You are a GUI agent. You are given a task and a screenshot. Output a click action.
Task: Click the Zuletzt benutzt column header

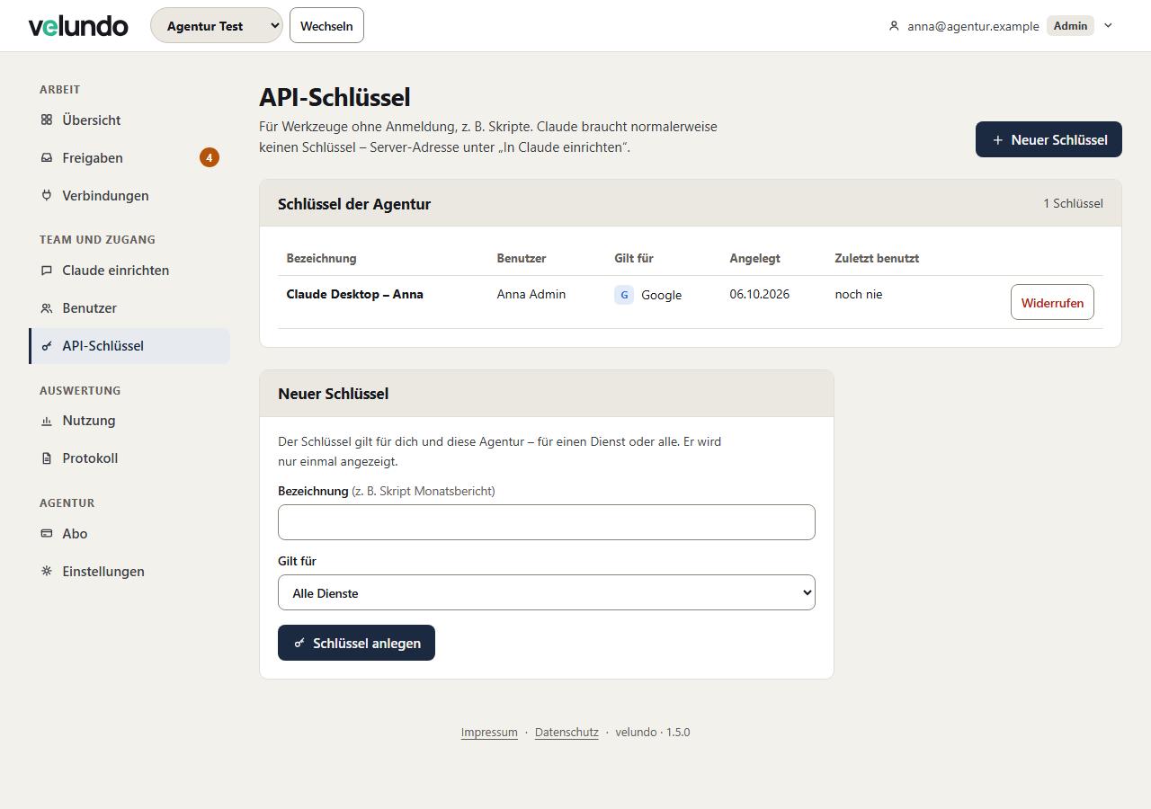877,258
